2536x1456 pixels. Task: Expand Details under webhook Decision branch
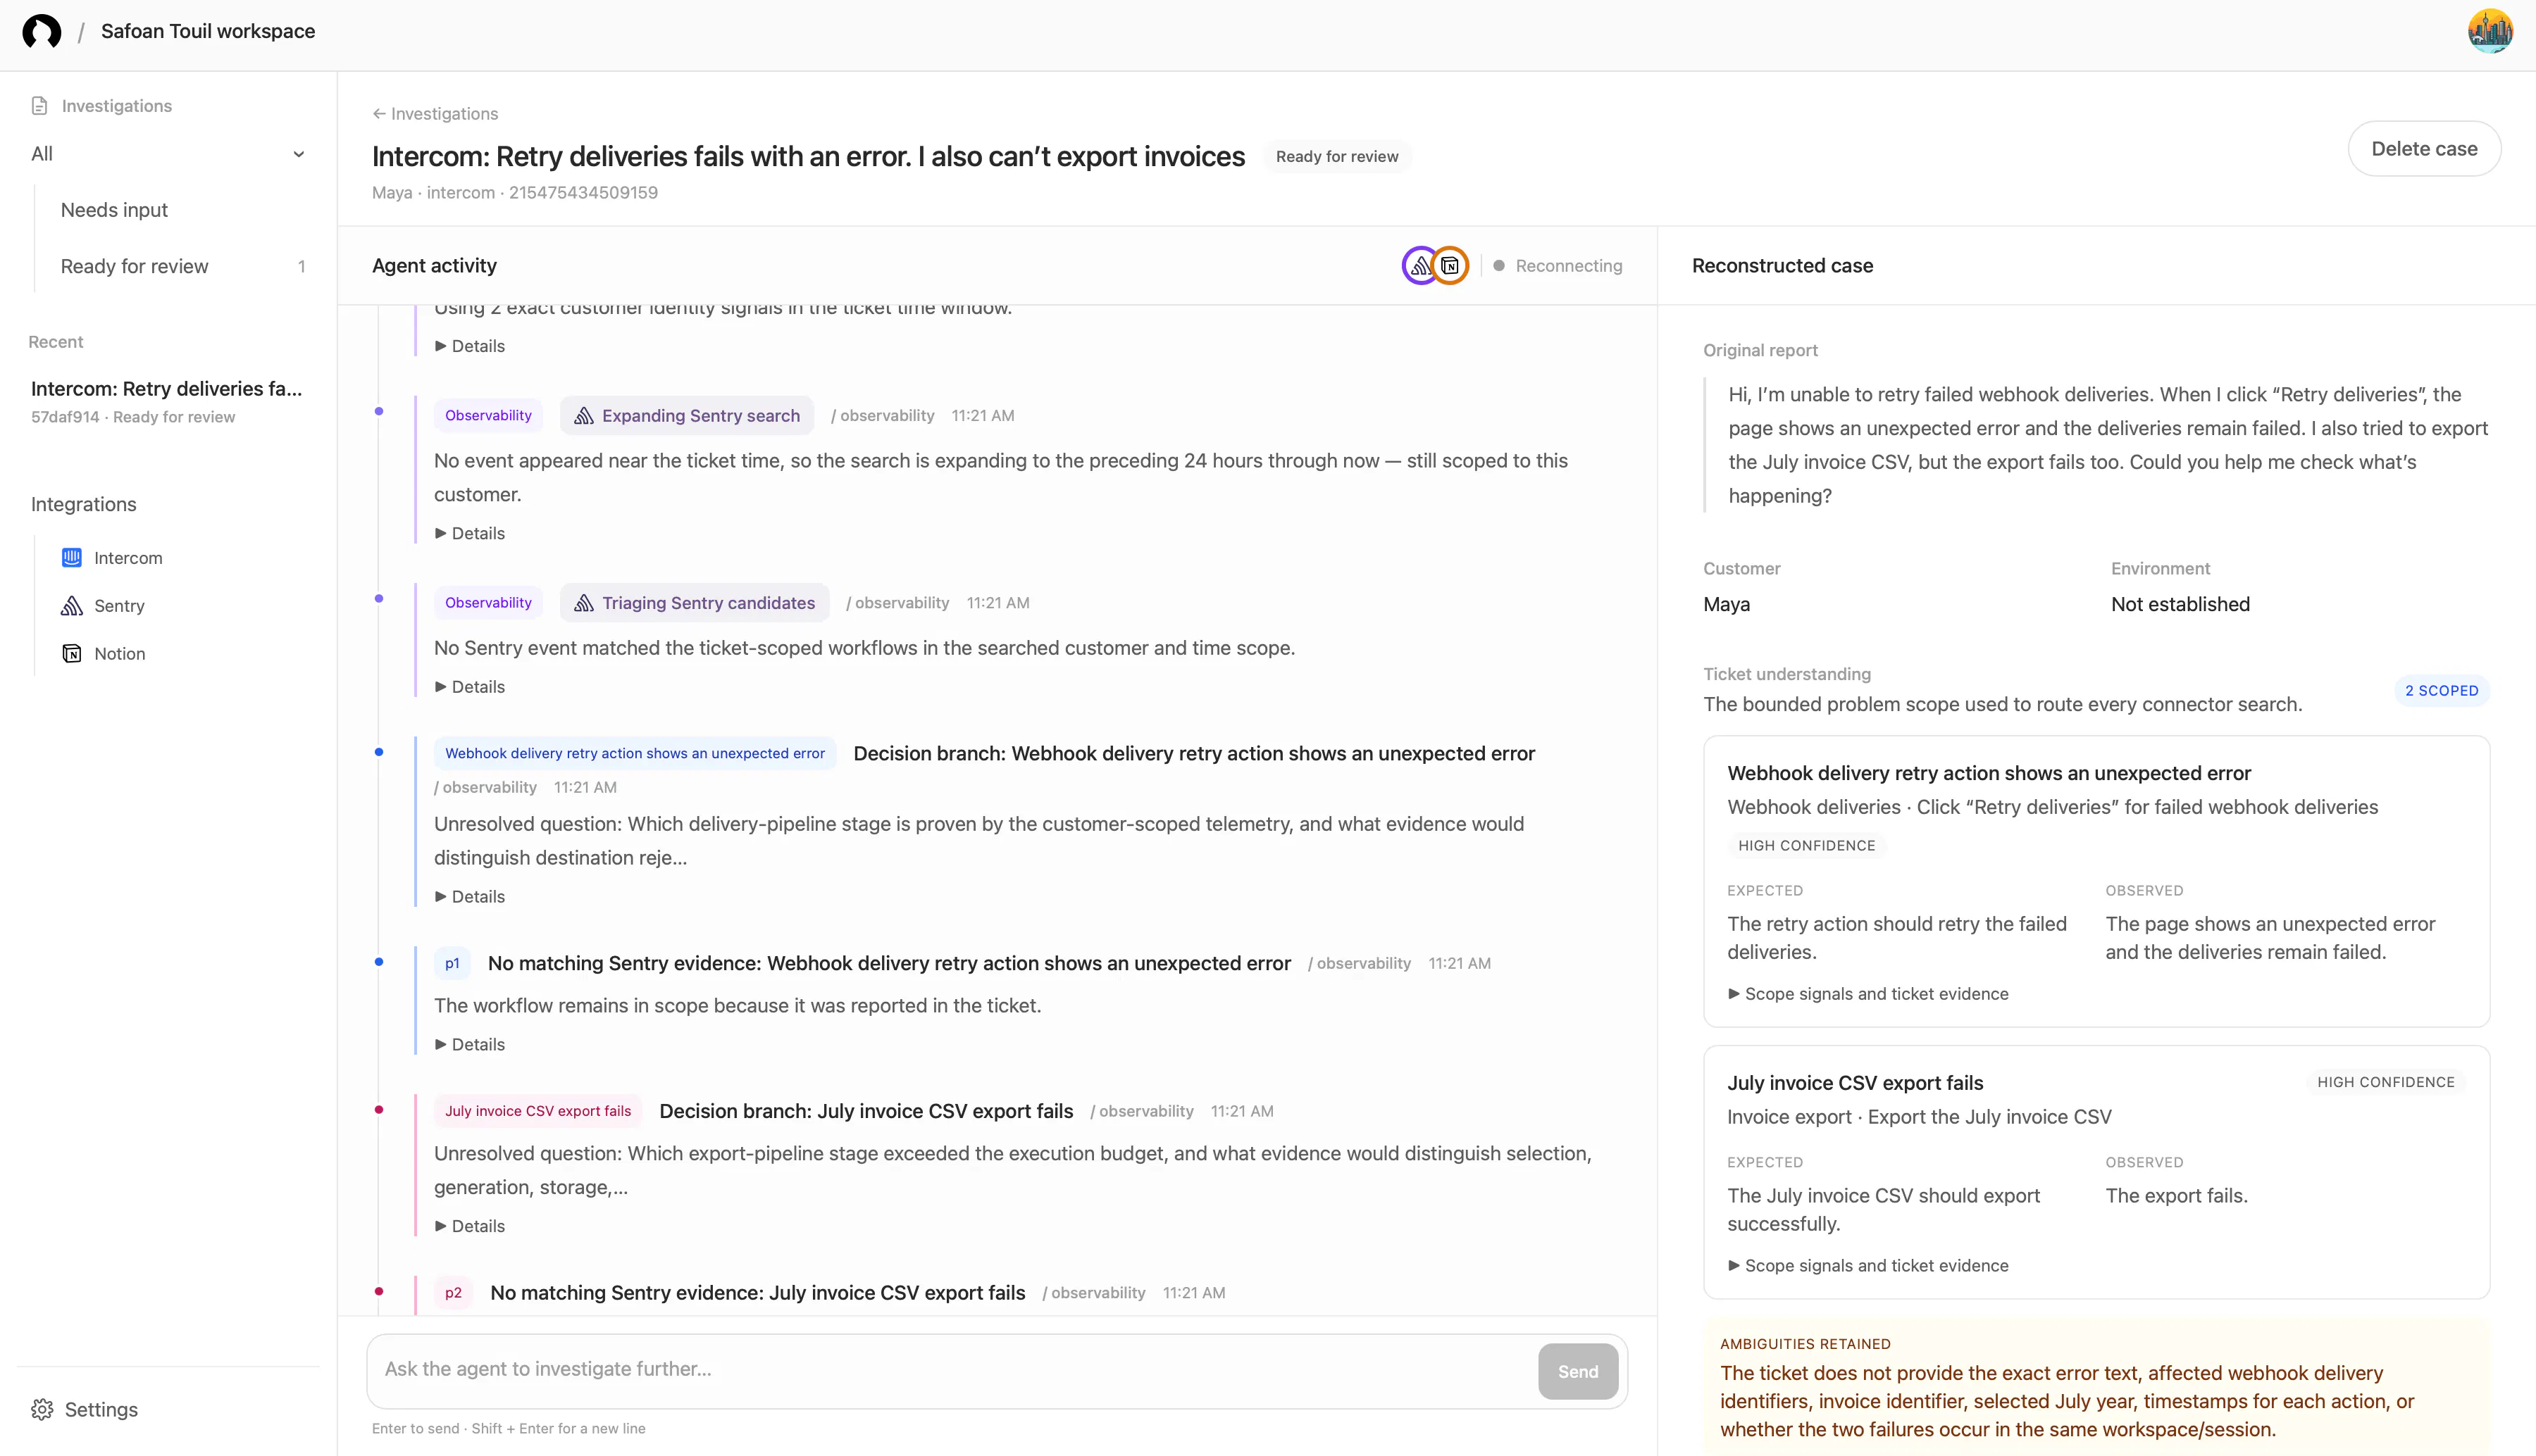coord(470,897)
